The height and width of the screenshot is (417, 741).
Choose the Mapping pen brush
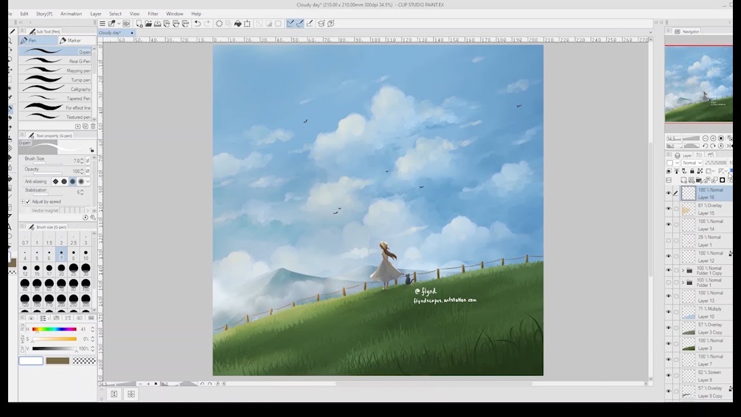point(56,71)
